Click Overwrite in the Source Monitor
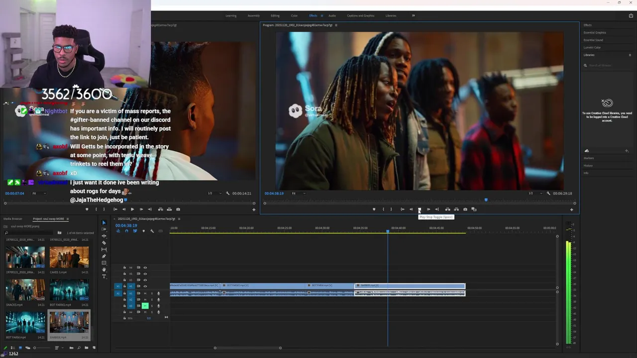 tap(169, 209)
